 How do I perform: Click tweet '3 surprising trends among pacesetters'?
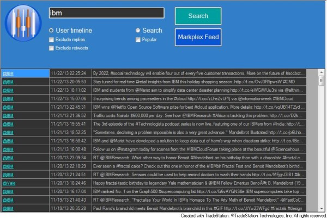click(x=199, y=98)
